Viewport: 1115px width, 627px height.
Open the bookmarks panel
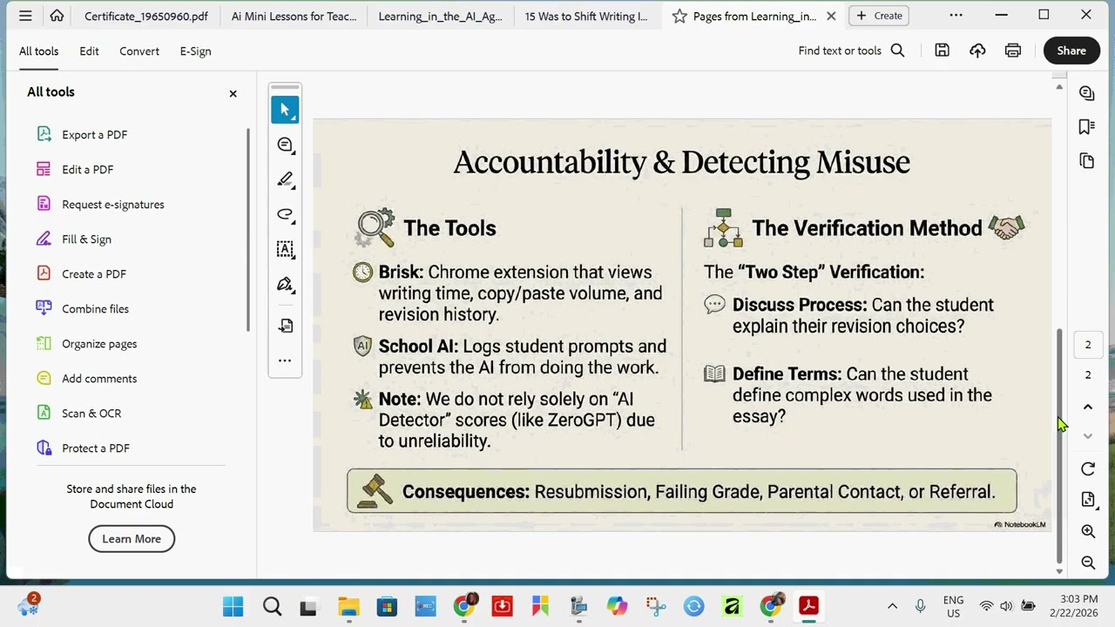(x=1087, y=127)
